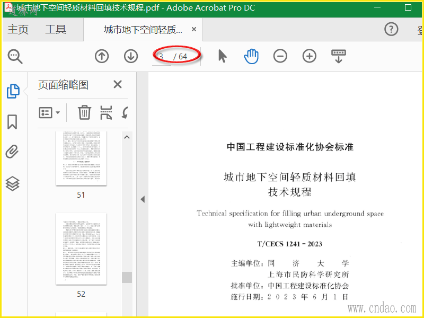This screenshot has width=424, height=318.
Task: Zoom out with the minus button
Action: (x=280, y=56)
